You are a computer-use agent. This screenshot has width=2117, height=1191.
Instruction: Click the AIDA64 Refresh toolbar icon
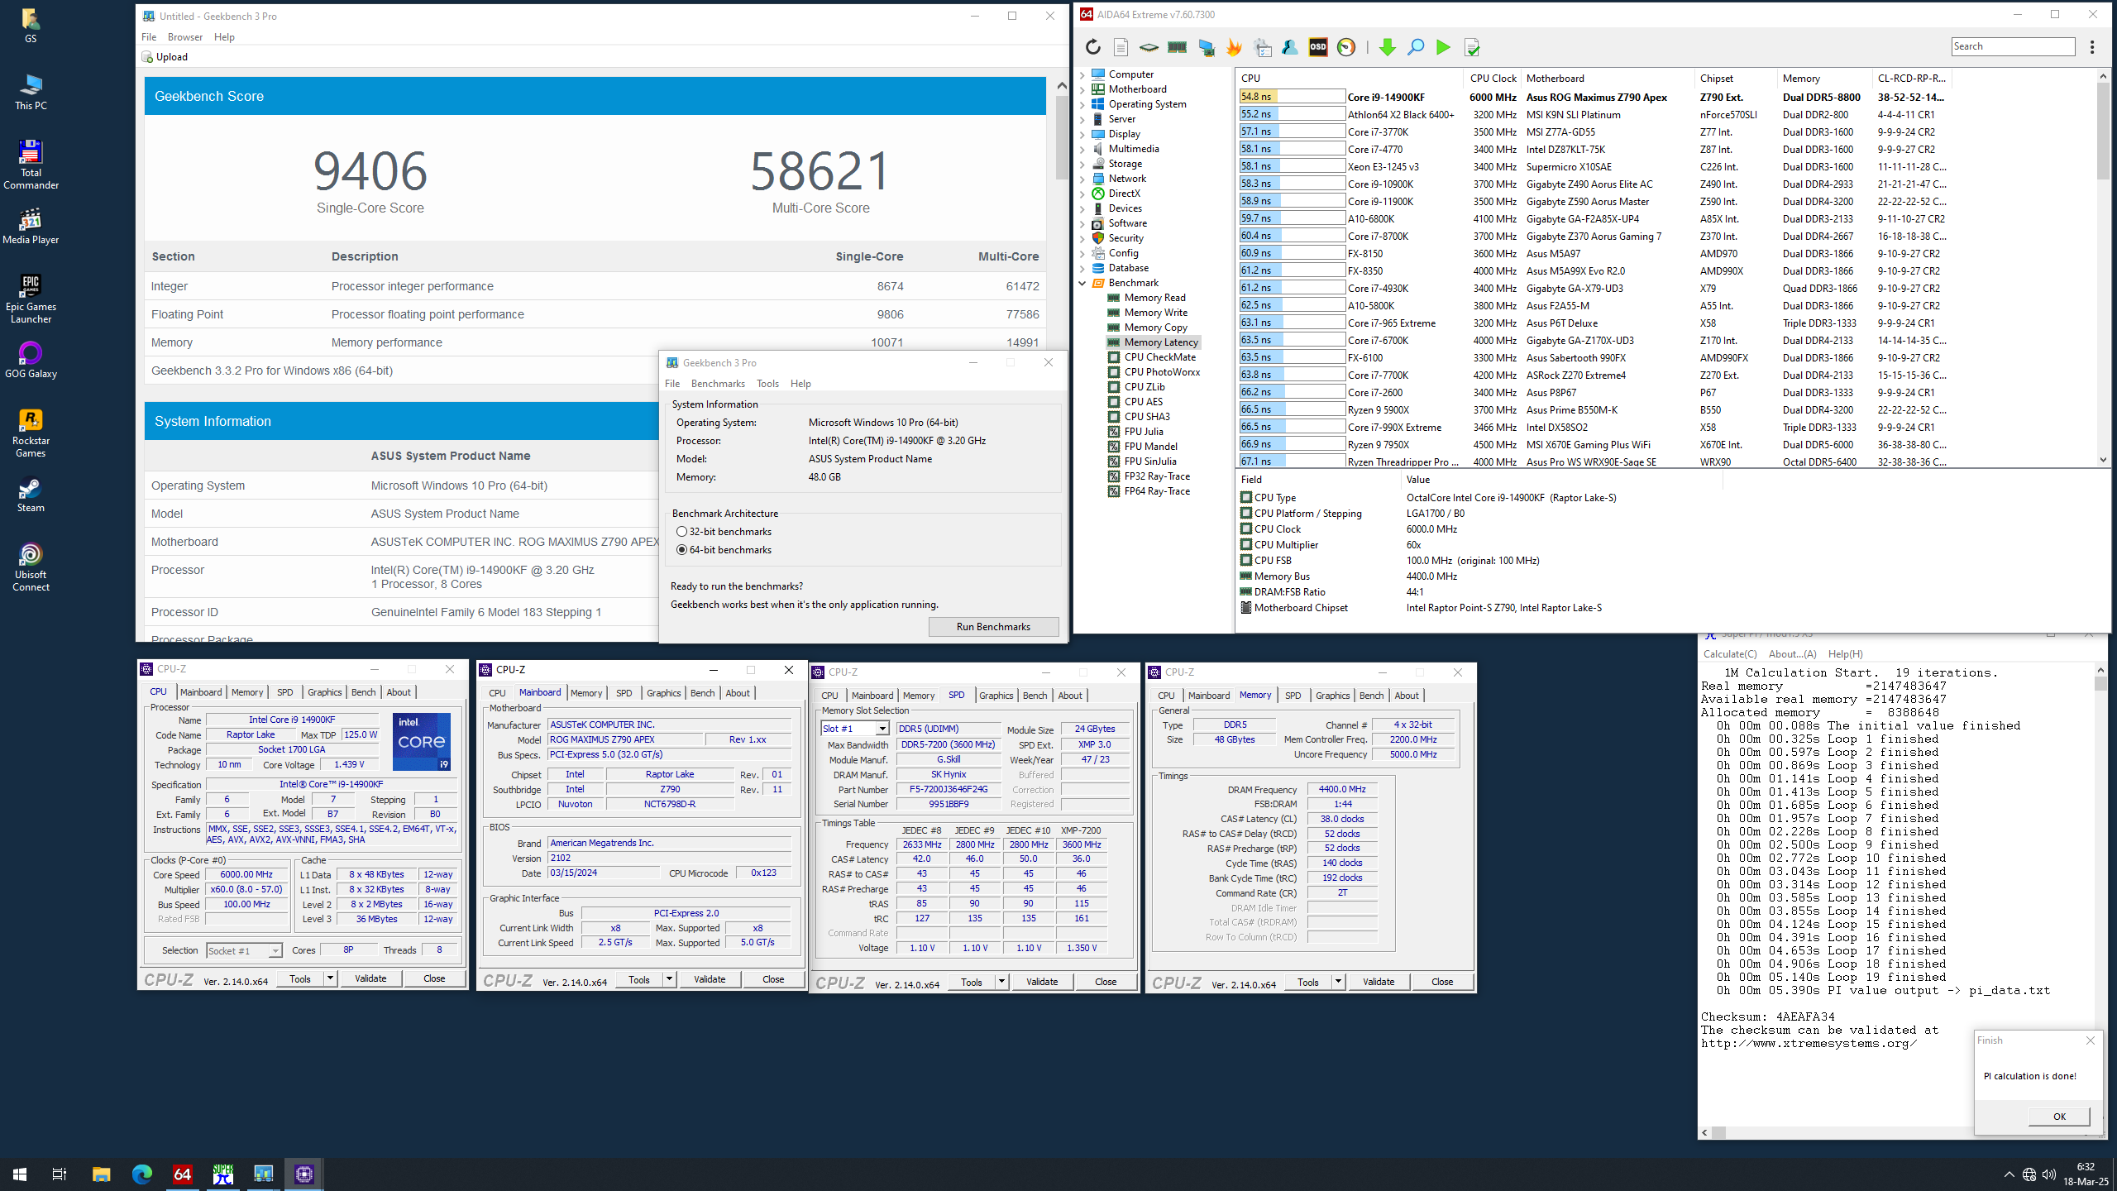(1093, 47)
